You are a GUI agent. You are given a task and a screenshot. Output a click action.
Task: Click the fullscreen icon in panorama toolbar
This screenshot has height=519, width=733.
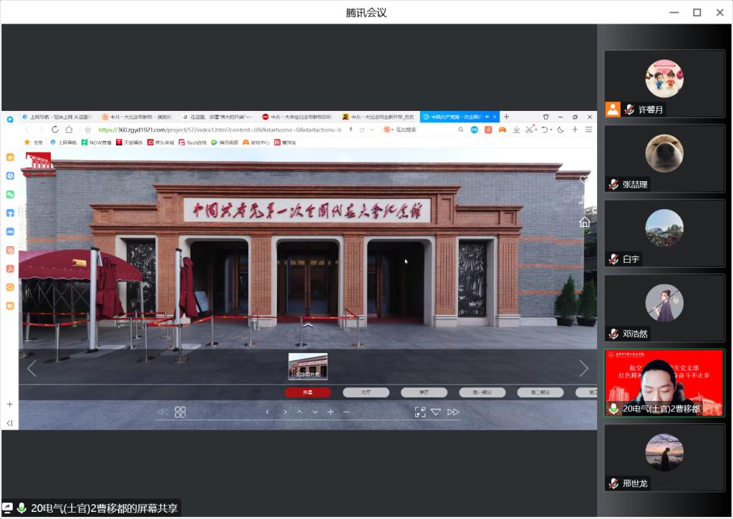(420, 412)
